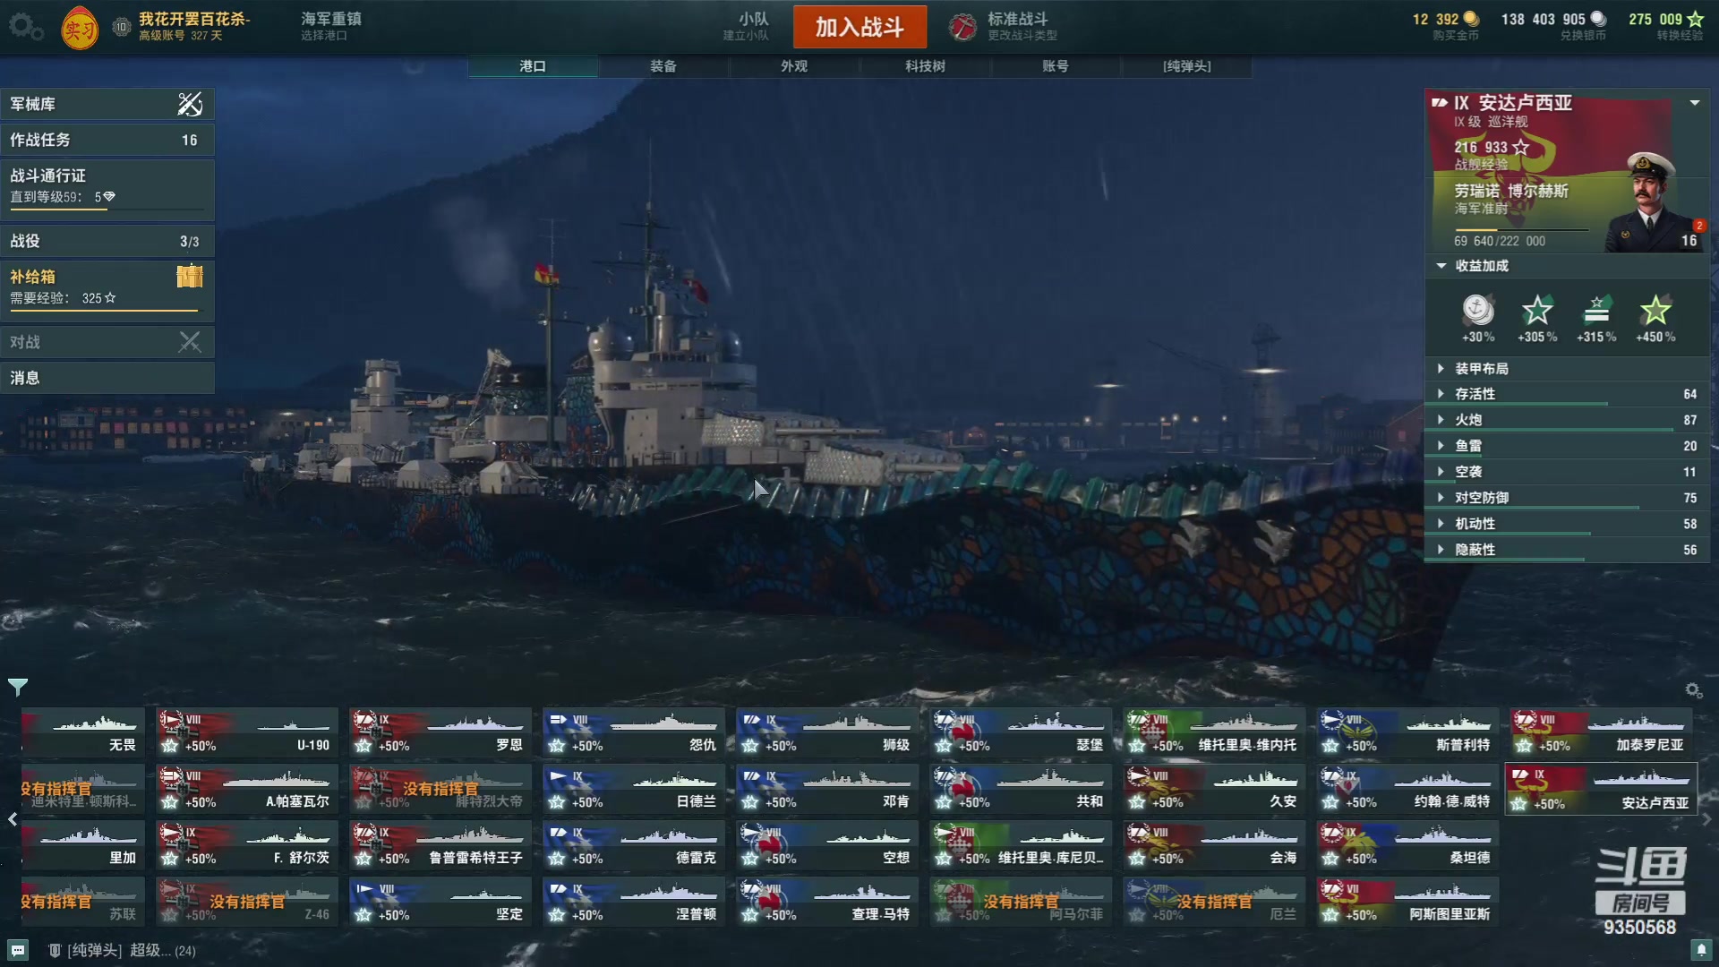Viewport: 1719px width, 967px height.
Task: Open carousel settings gear above ship list
Action: tap(1693, 690)
